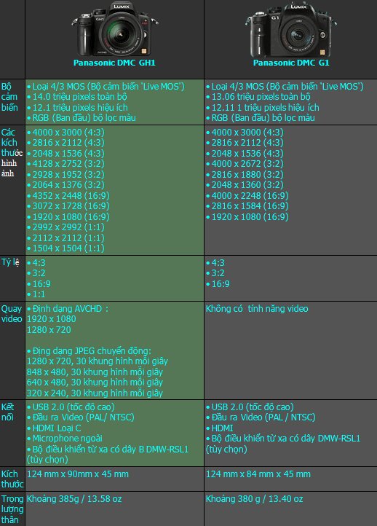Click the GH1 '4352 x 2448 (16:9)' entry
Viewport: 377px width, 526px height.
68,195
